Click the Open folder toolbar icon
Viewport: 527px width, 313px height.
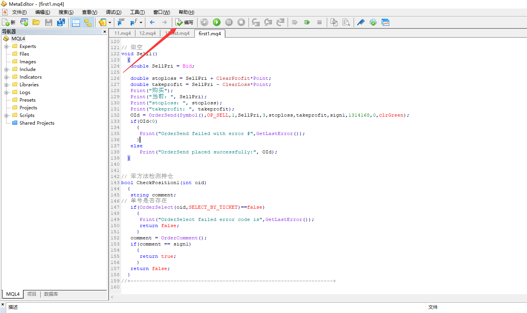[36, 22]
